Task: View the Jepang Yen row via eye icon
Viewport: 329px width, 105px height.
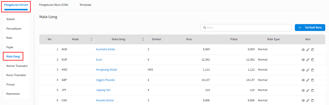Action: coord(303,90)
